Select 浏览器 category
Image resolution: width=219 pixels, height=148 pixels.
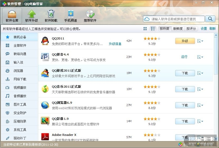(19, 71)
